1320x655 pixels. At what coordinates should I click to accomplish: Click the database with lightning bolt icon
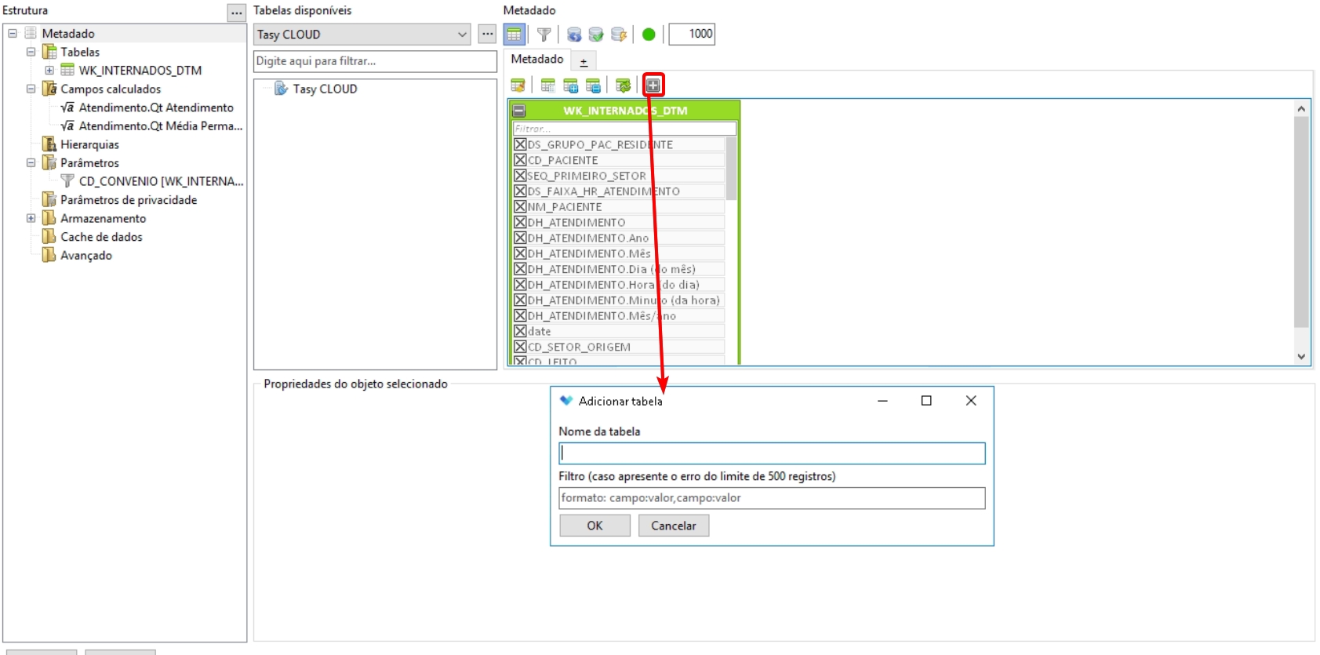point(619,35)
